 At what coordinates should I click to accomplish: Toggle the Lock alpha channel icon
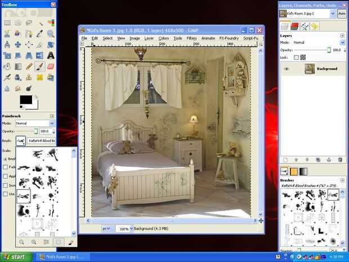click(x=303, y=57)
